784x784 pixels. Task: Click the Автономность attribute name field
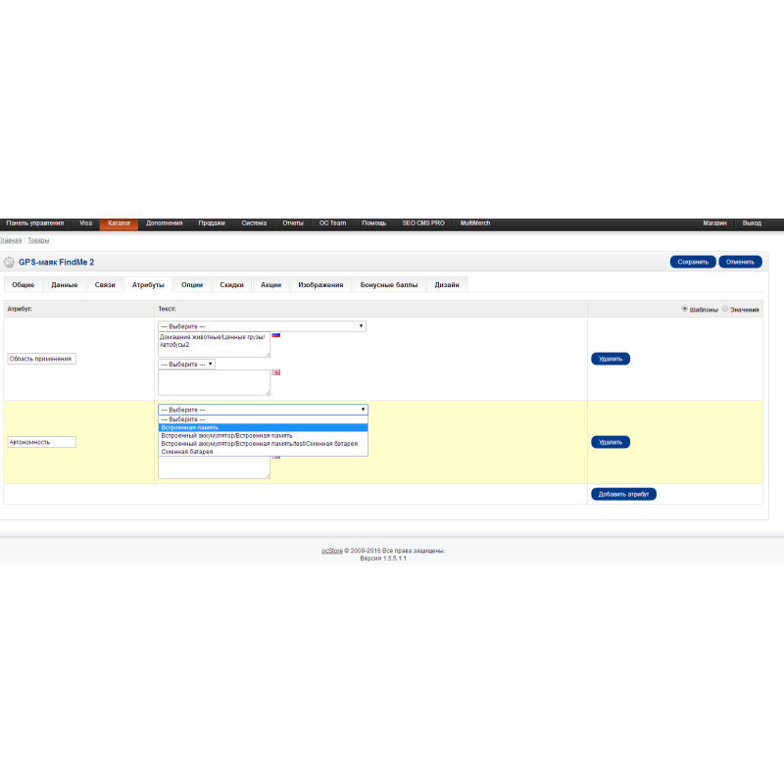42,442
